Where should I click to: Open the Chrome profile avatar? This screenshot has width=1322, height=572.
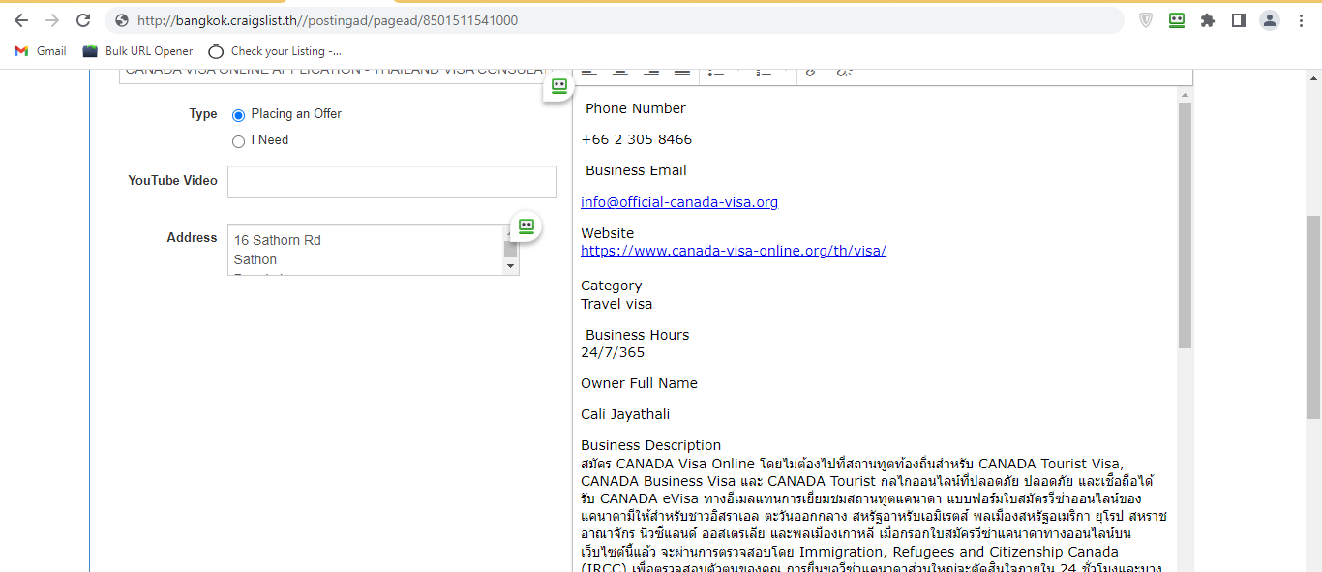(1269, 20)
